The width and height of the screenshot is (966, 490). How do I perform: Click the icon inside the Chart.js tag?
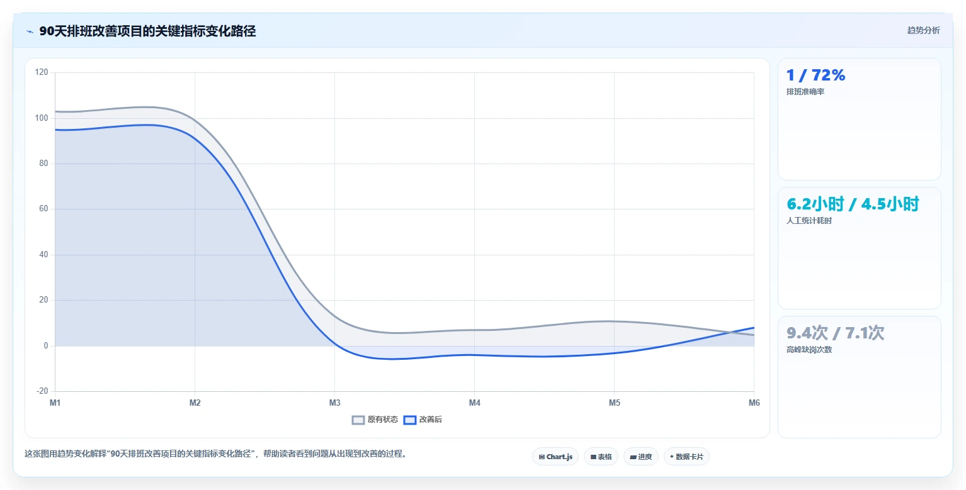click(542, 457)
